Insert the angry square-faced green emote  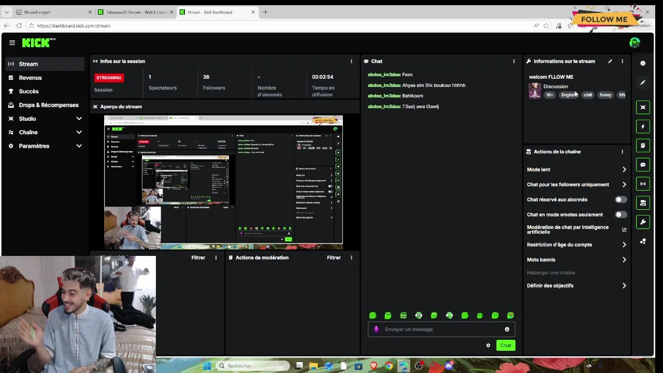[403, 315]
